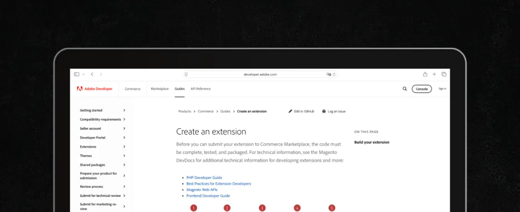The image size is (520, 212).
Task: Show tab overview icon
Action: tap(444, 74)
